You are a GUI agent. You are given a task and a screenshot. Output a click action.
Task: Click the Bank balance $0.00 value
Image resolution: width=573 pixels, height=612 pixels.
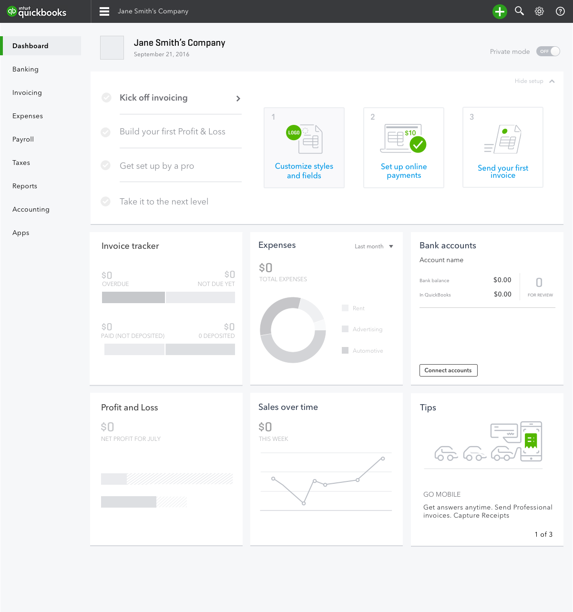tap(502, 280)
